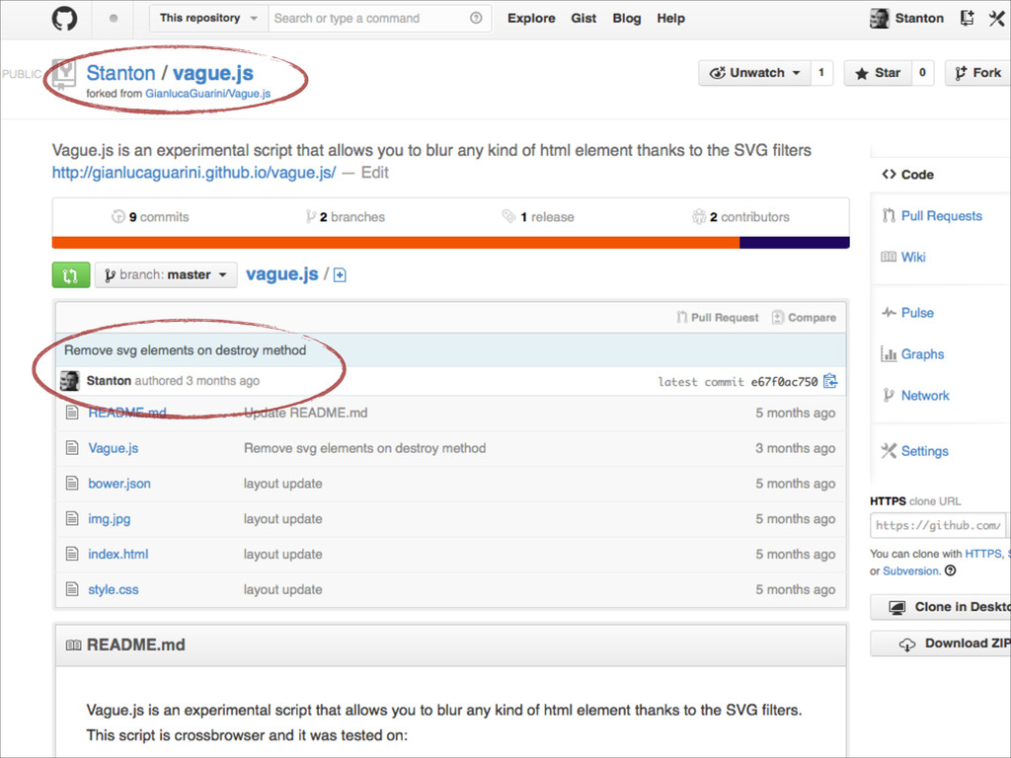The width and height of the screenshot is (1011, 758).
Task: Click the orange language bar segment
Action: tap(396, 243)
